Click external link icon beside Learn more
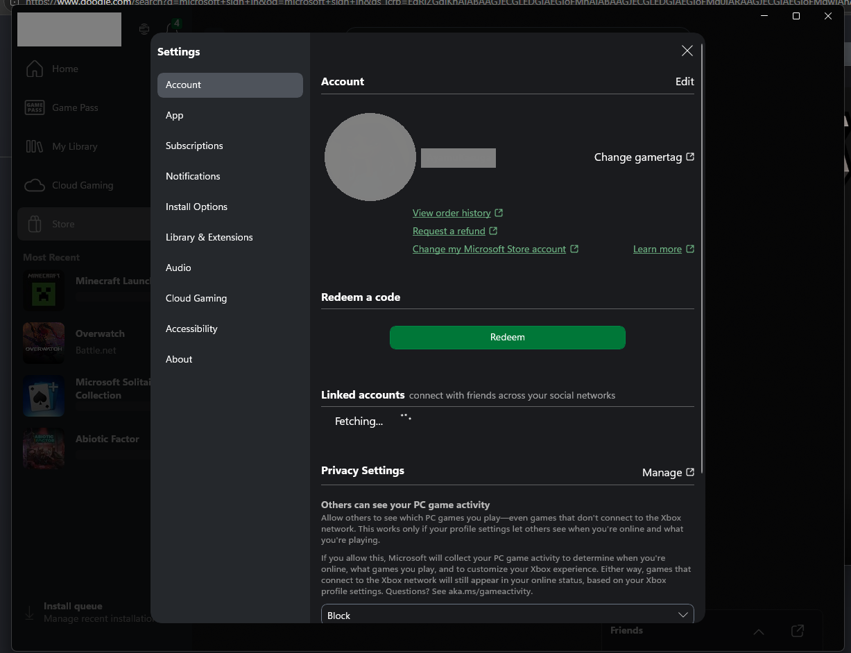Screen dimensions: 851x653 pyautogui.click(x=690, y=249)
